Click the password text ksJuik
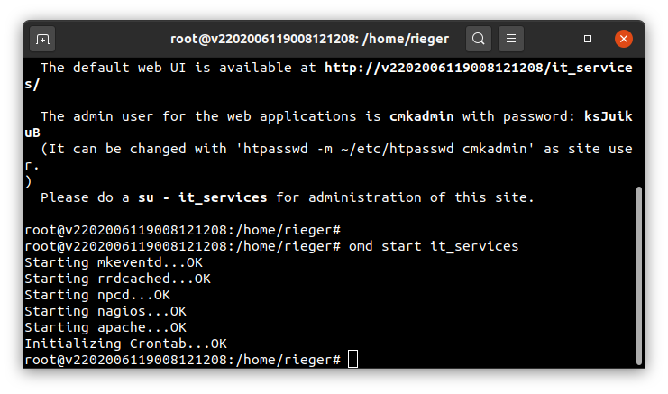The height and width of the screenshot is (394, 668). 608,116
